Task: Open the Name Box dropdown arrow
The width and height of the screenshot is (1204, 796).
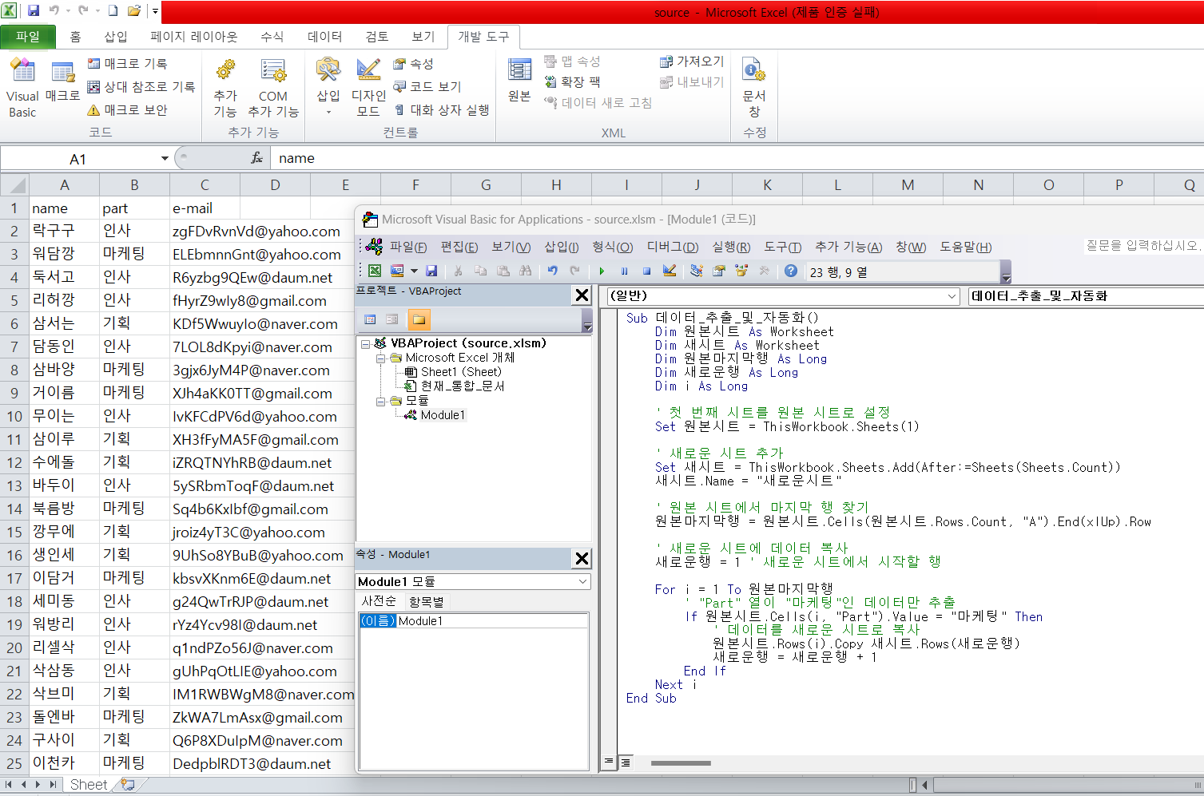Action: click(x=165, y=158)
